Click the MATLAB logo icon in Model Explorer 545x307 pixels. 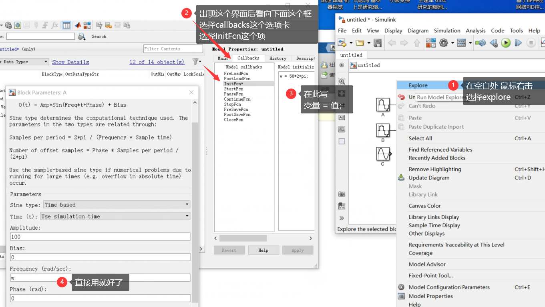[x=77, y=25]
